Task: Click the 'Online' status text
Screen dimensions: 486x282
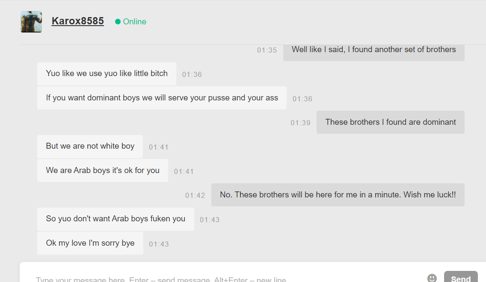Action: (x=134, y=22)
